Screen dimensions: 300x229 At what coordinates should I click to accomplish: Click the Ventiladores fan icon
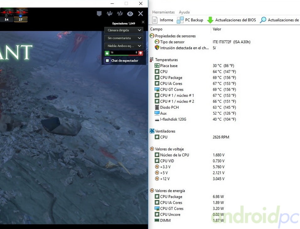[152, 131]
